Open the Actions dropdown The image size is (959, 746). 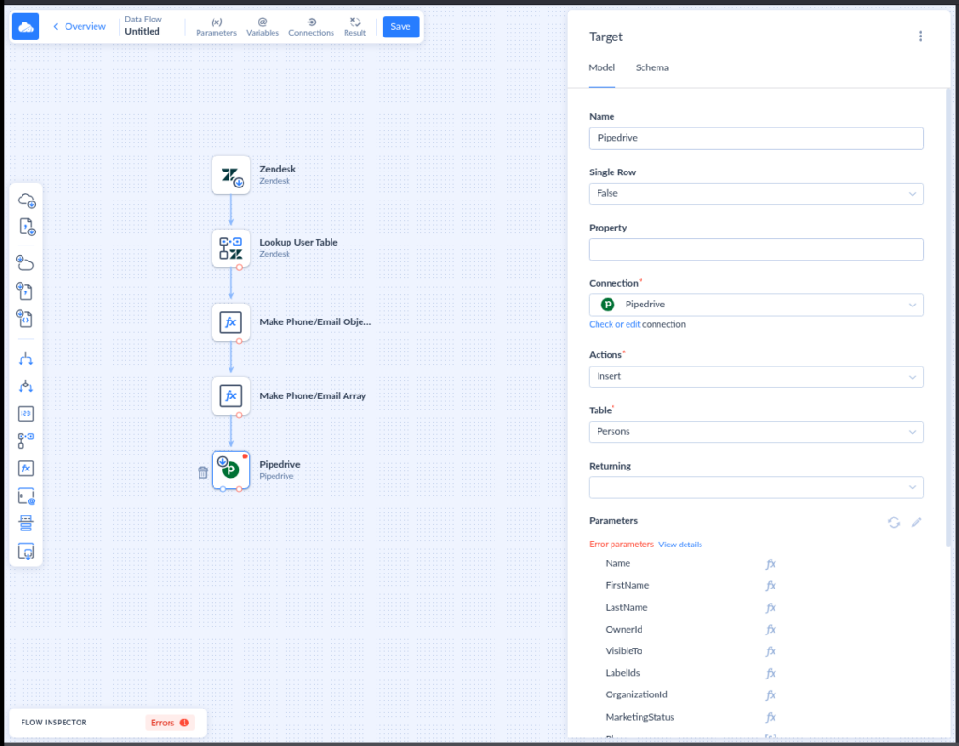(x=756, y=377)
